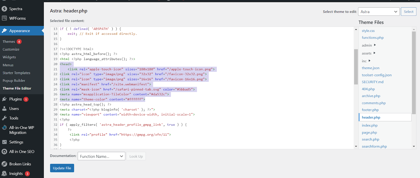Screen dimensions: 420x178
Task: Open the Function Name documentation dropdown
Action: [x=101, y=156]
